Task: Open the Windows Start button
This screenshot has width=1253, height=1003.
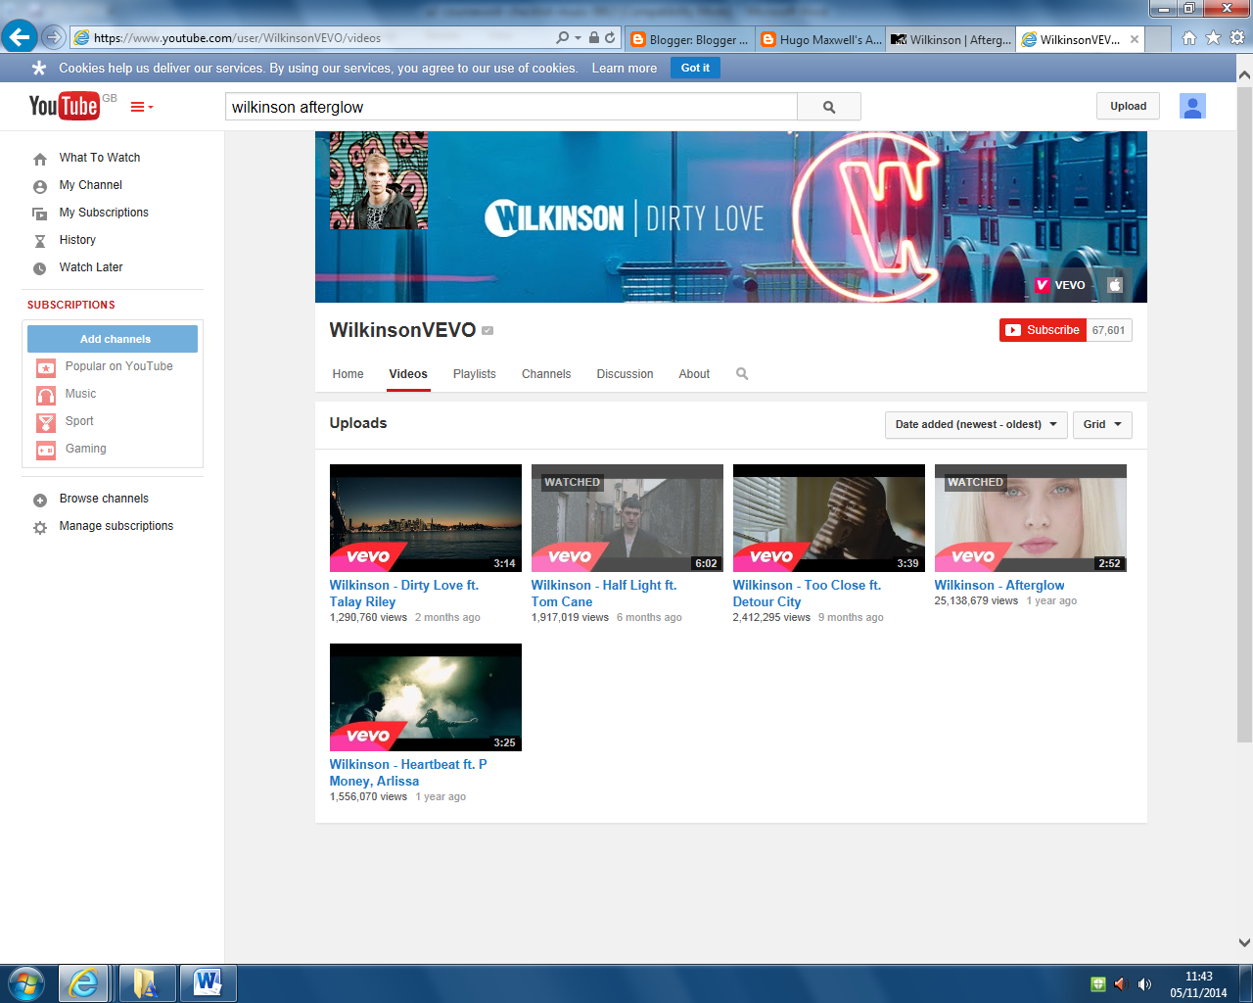Action: tap(25, 983)
